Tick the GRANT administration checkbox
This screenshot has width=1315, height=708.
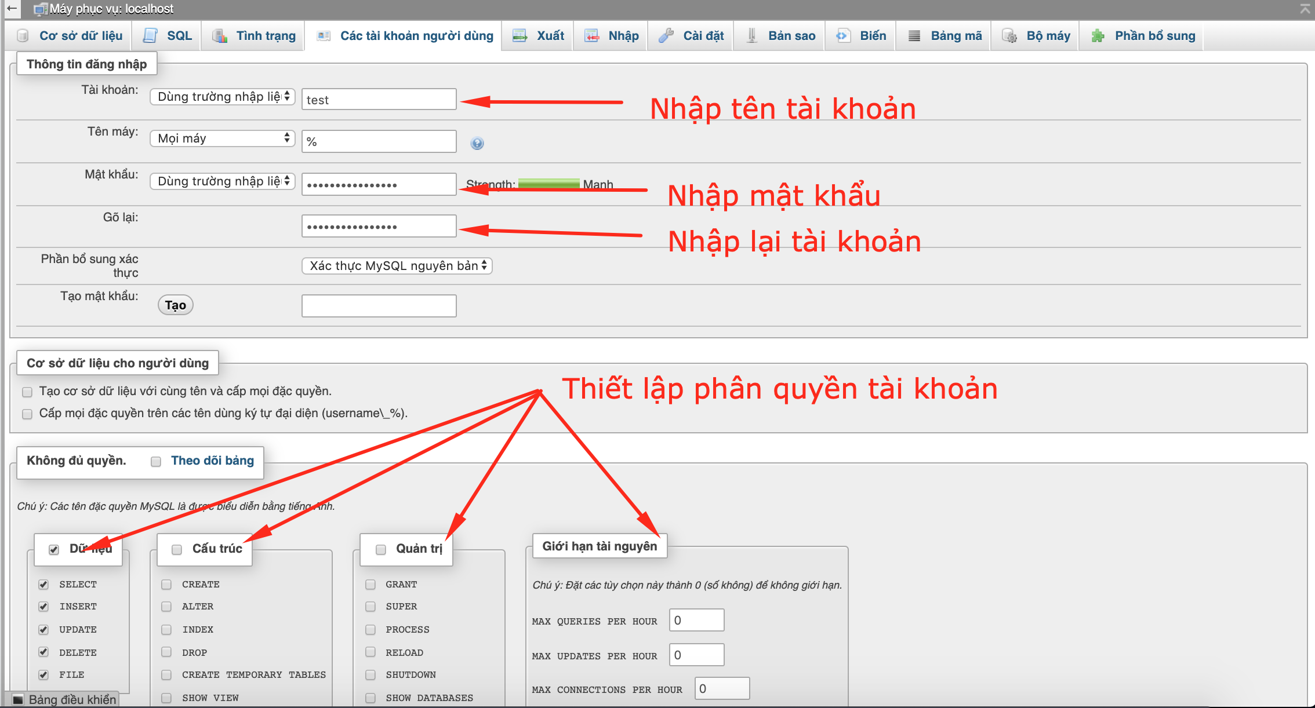370,584
